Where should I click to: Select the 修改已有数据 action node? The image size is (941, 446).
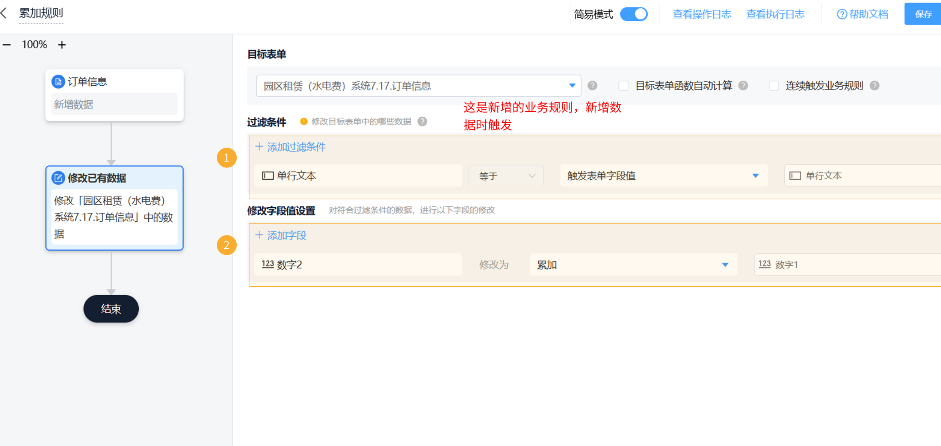(x=114, y=208)
